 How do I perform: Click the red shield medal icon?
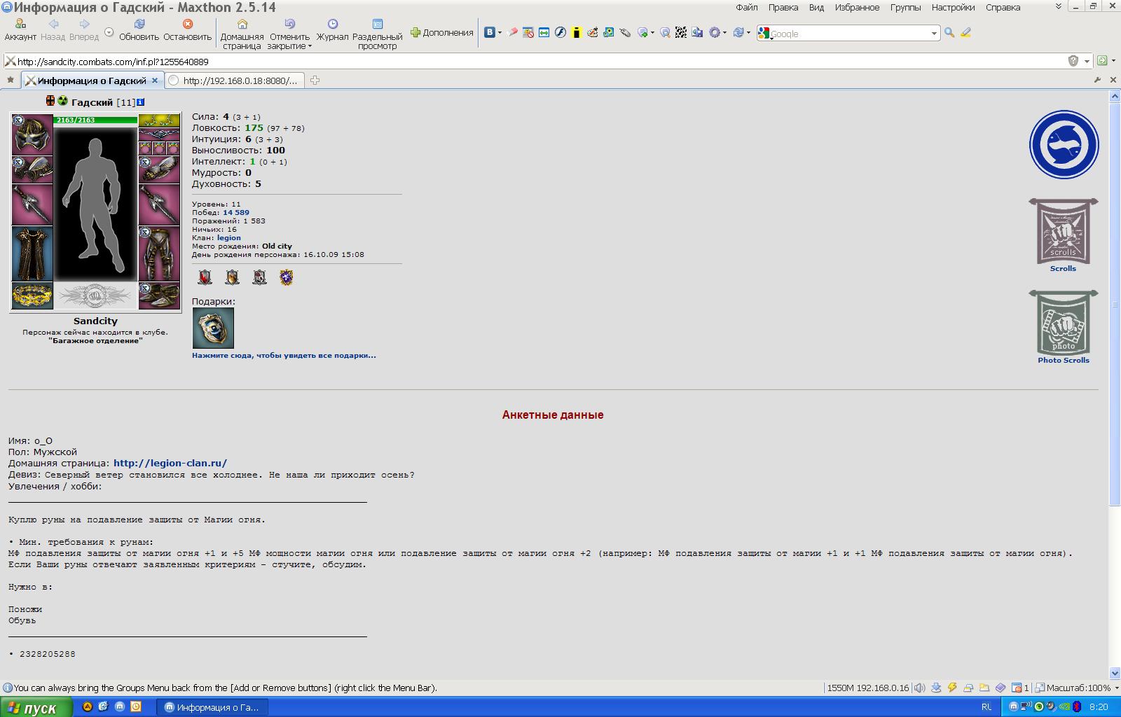click(x=205, y=277)
